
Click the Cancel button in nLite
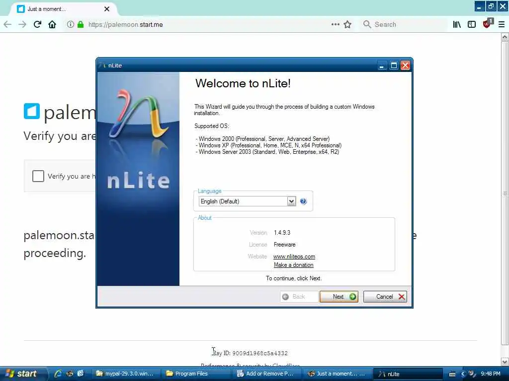pos(385,297)
